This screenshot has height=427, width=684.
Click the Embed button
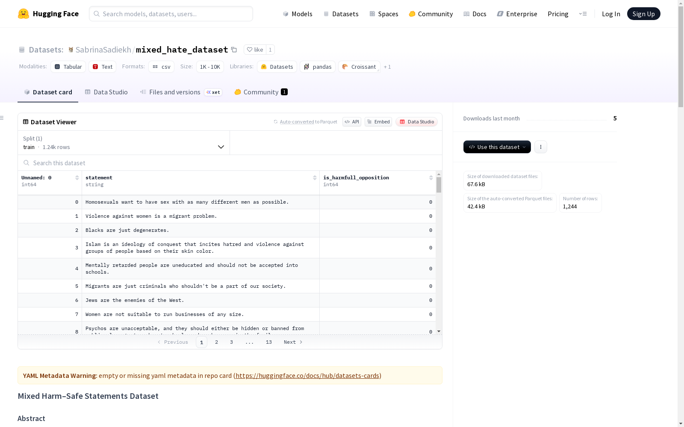pos(378,122)
